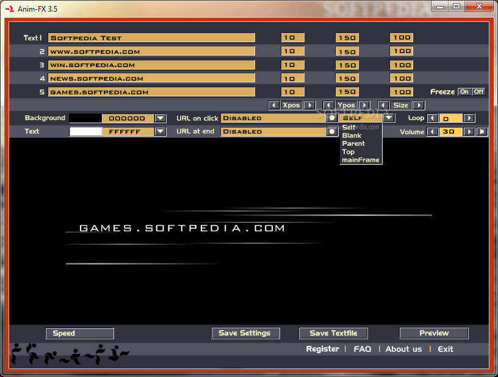Decrease the Loop count arrow

(432, 118)
